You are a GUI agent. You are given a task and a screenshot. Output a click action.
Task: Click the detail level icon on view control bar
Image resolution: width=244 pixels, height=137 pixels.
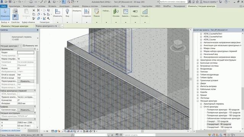pos(53,131)
